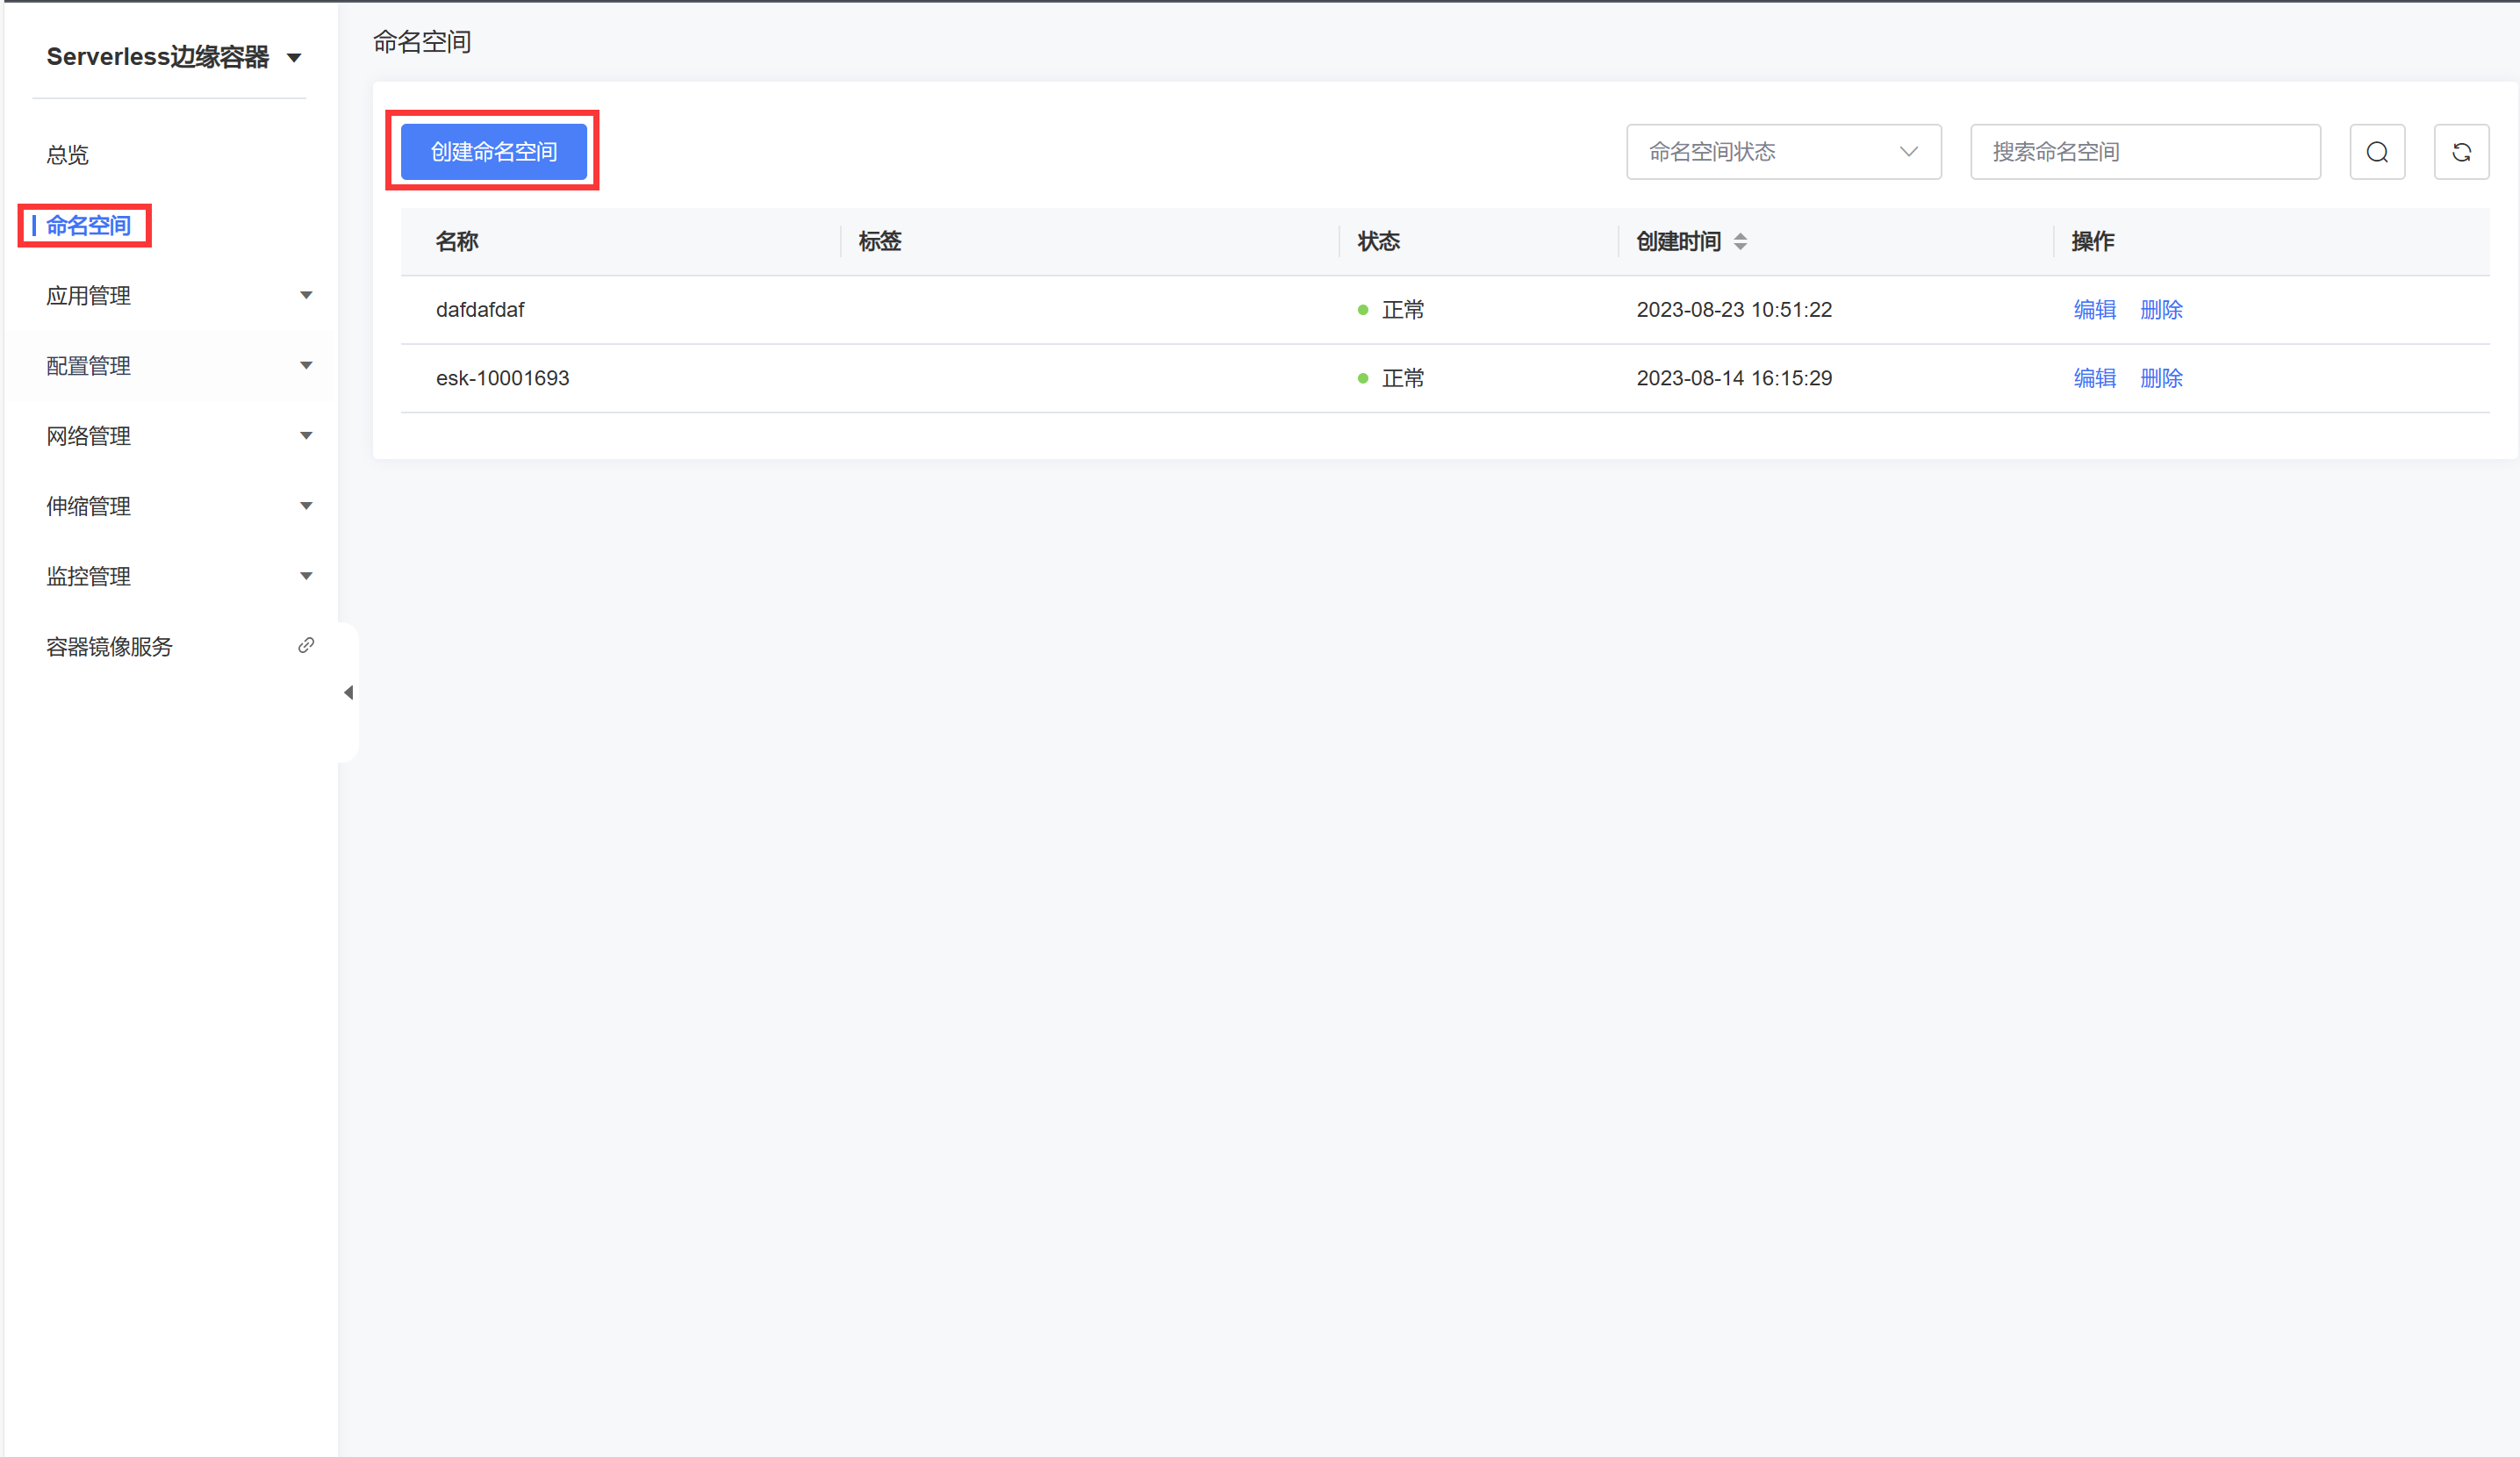Screen dimensions: 2520x1457
Task: Open the 命名空间状态 filter dropdown
Action: coord(1783,152)
